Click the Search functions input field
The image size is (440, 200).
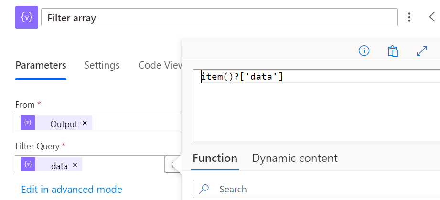click(325, 189)
